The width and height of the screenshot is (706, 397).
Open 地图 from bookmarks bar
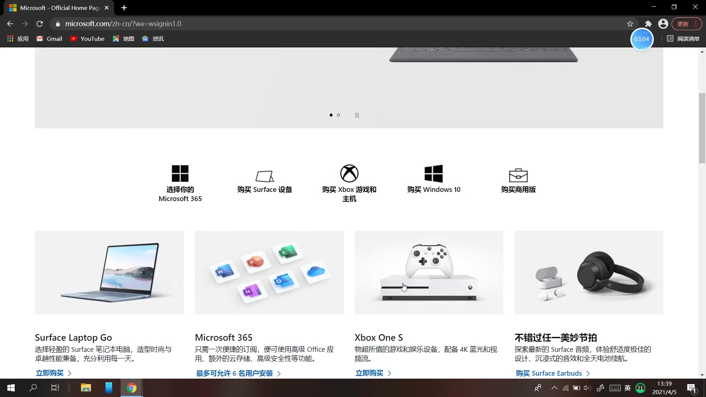point(124,39)
